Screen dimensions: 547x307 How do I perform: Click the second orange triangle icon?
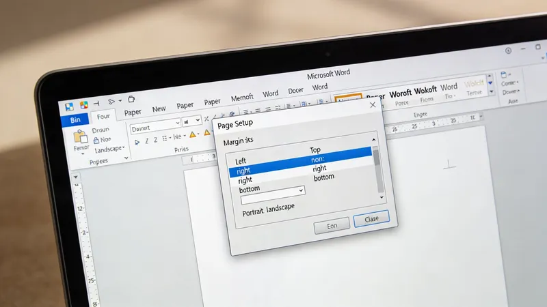(x=207, y=132)
